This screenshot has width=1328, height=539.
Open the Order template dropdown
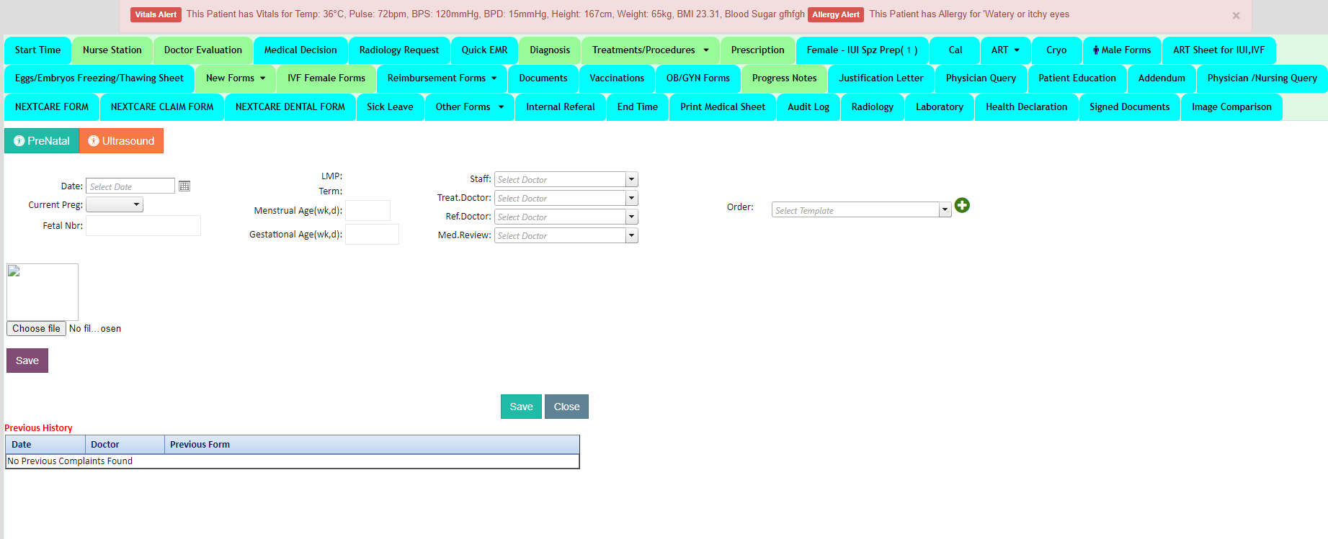[945, 210]
